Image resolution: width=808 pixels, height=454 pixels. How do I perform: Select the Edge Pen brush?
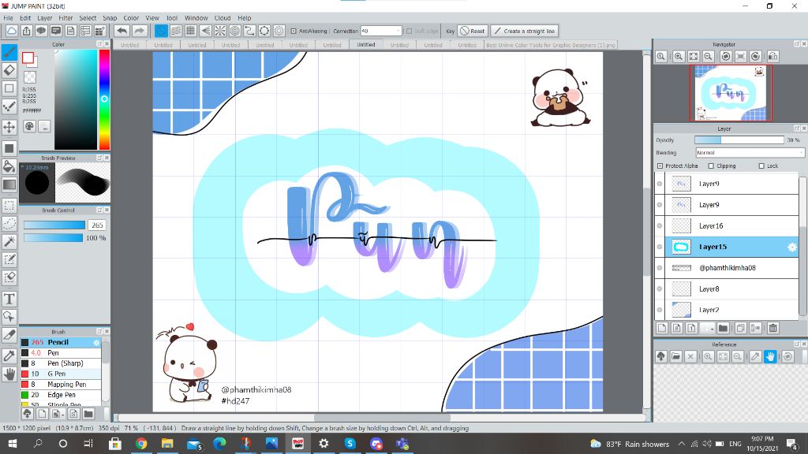[x=61, y=395]
